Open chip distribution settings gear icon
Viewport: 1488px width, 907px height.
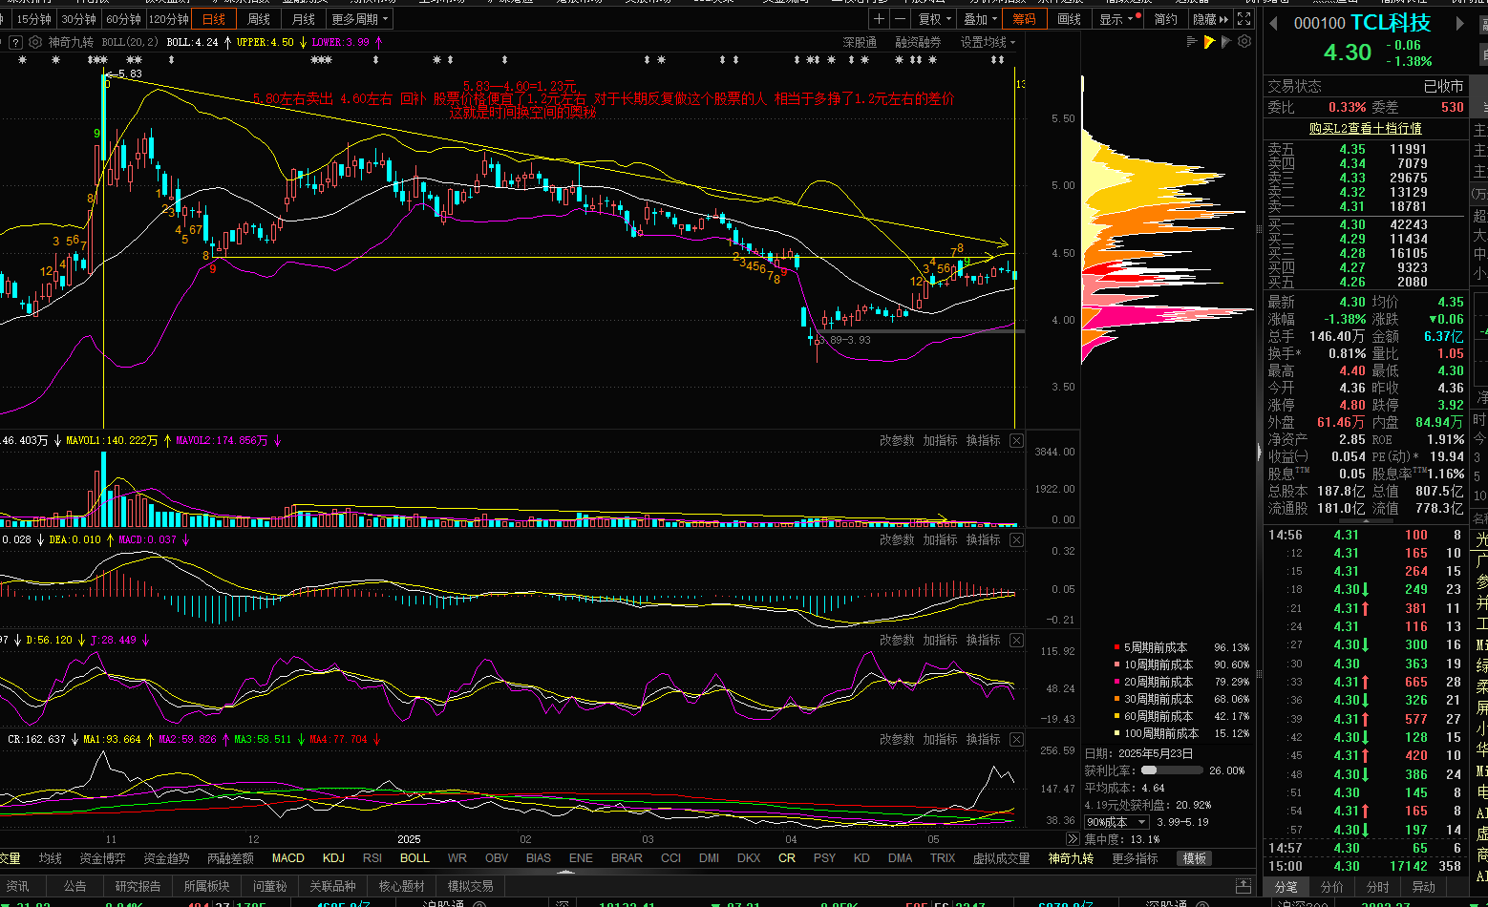[1244, 42]
